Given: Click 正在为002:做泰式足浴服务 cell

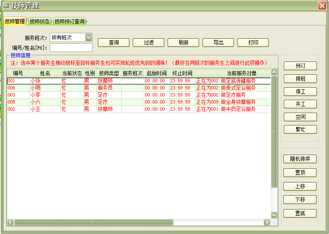Looking at the screenshot, I should coord(233,88).
